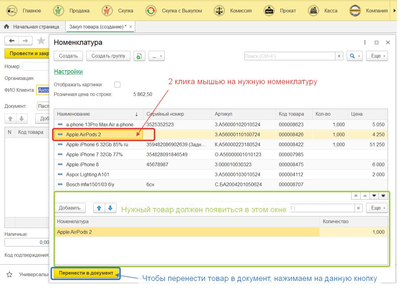This screenshot has width=415, height=294.
Task: Open the lower panel Еще menu
Action: click(377, 208)
